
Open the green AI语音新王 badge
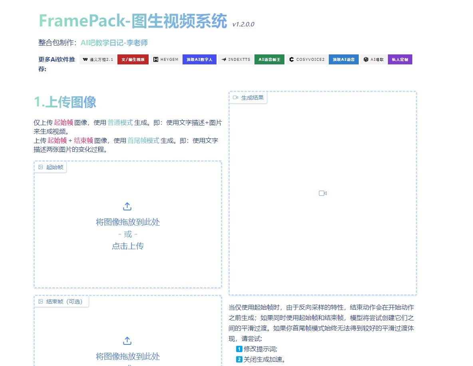coord(269,59)
